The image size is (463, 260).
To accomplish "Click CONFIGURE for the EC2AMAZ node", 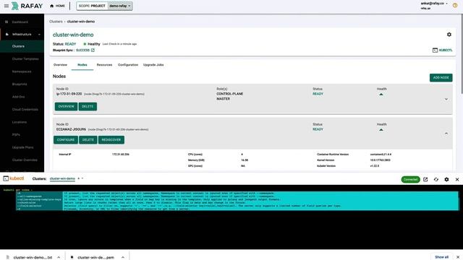I will tap(66, 139).
